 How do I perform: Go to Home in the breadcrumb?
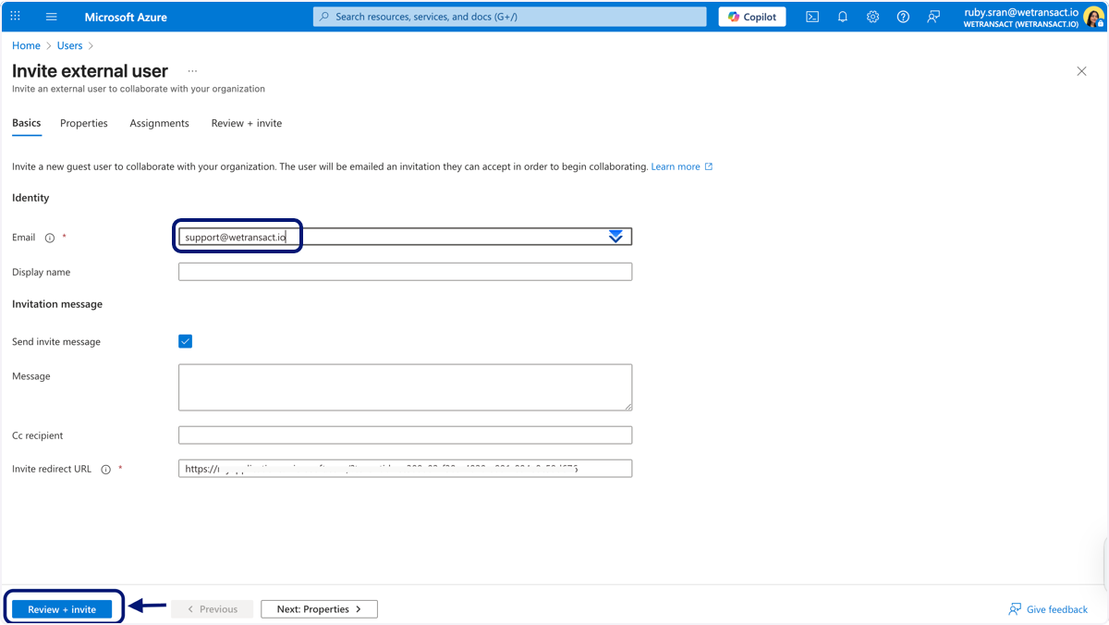click(26, 45)
